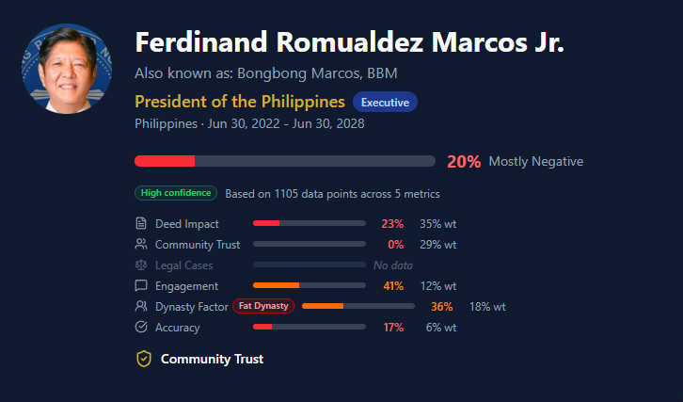Click the President of the Philippines title
This screenshot has width=683, height=402.
click(240, 102)
